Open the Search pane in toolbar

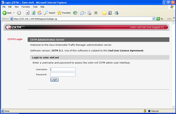pos(50,13)
